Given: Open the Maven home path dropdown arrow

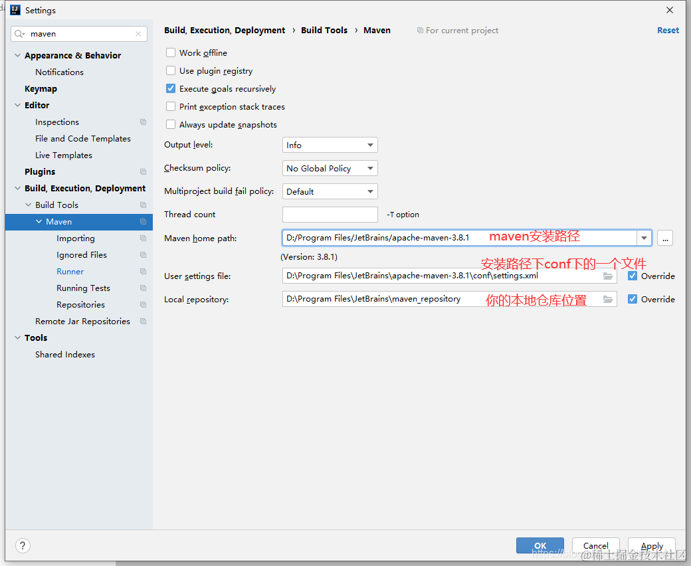Looking at the screenshot, I should (x=644, y=238).
